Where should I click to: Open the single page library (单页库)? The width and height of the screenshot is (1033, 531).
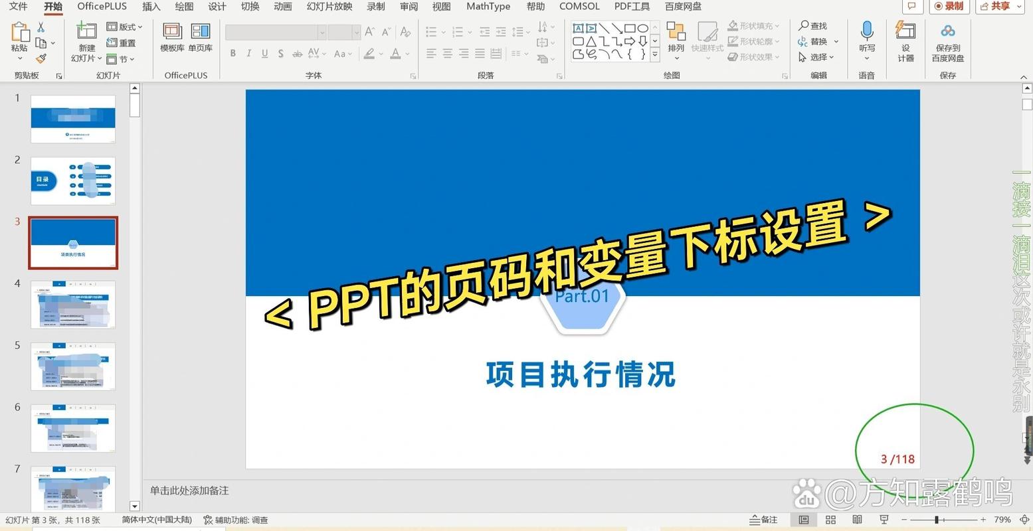point(200,38)
